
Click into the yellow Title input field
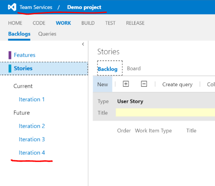(x=165, y=112)
